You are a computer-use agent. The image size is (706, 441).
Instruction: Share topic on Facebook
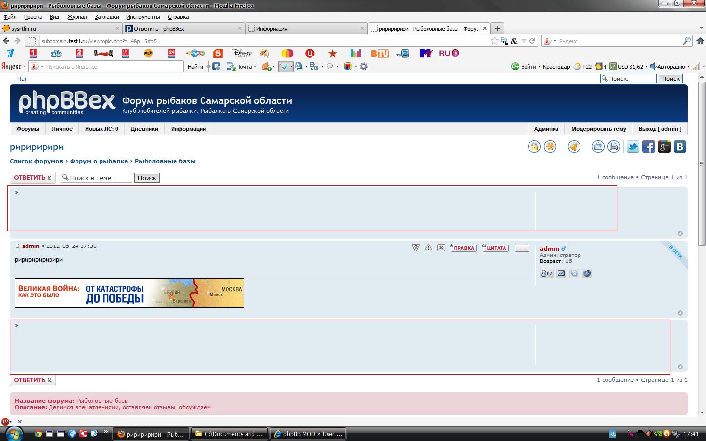(x=648, y=147)
